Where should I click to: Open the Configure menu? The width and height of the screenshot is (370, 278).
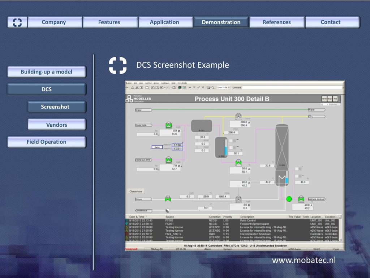[165, 83]
